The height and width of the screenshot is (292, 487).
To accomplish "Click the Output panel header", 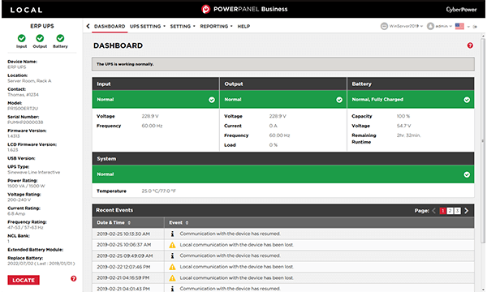I will [x=283, y=84].
